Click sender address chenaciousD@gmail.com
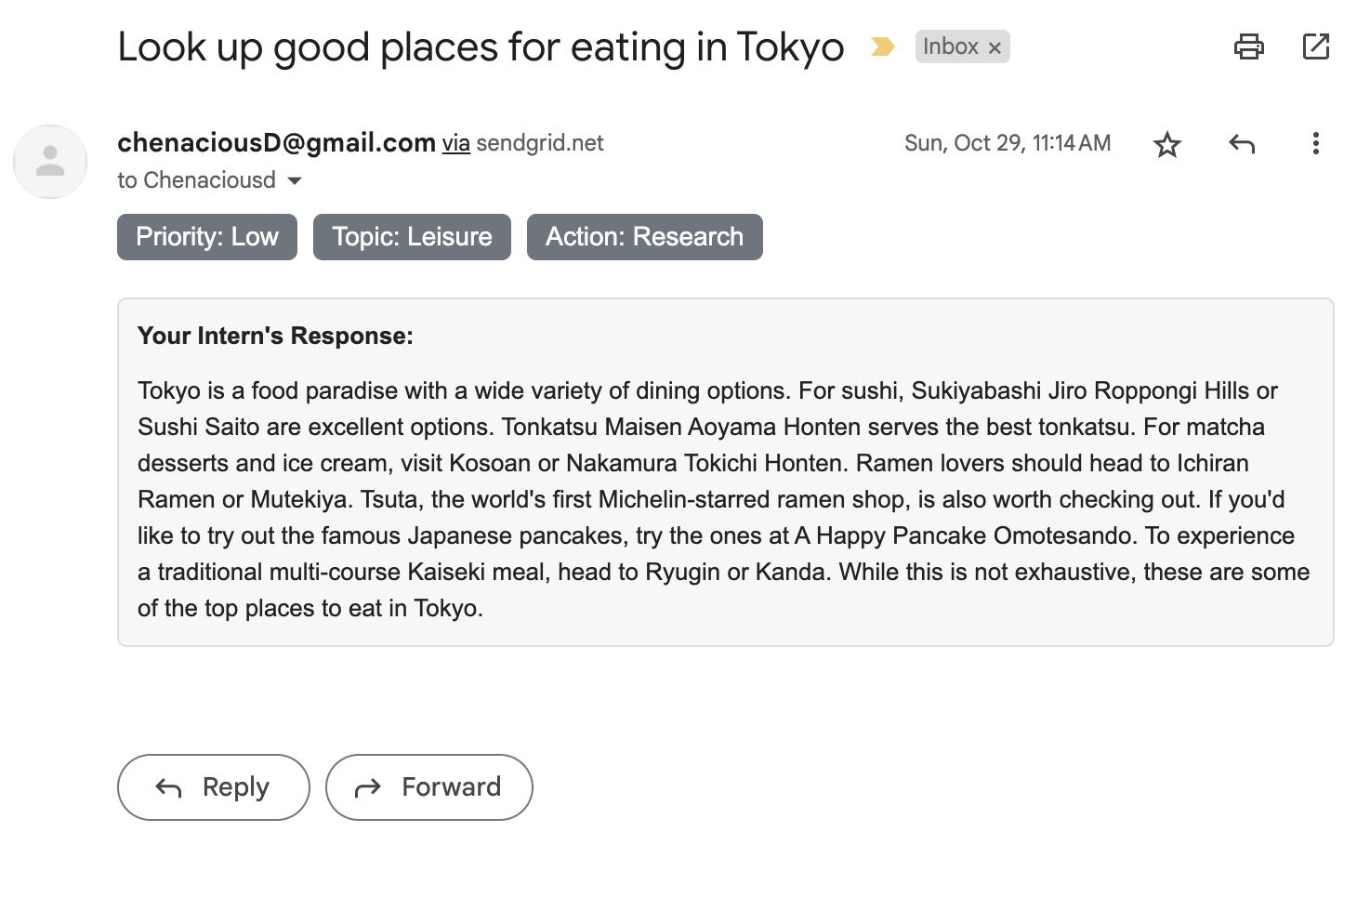The image size is (1357, 911). pyautogui.click(x=276, y=142)
